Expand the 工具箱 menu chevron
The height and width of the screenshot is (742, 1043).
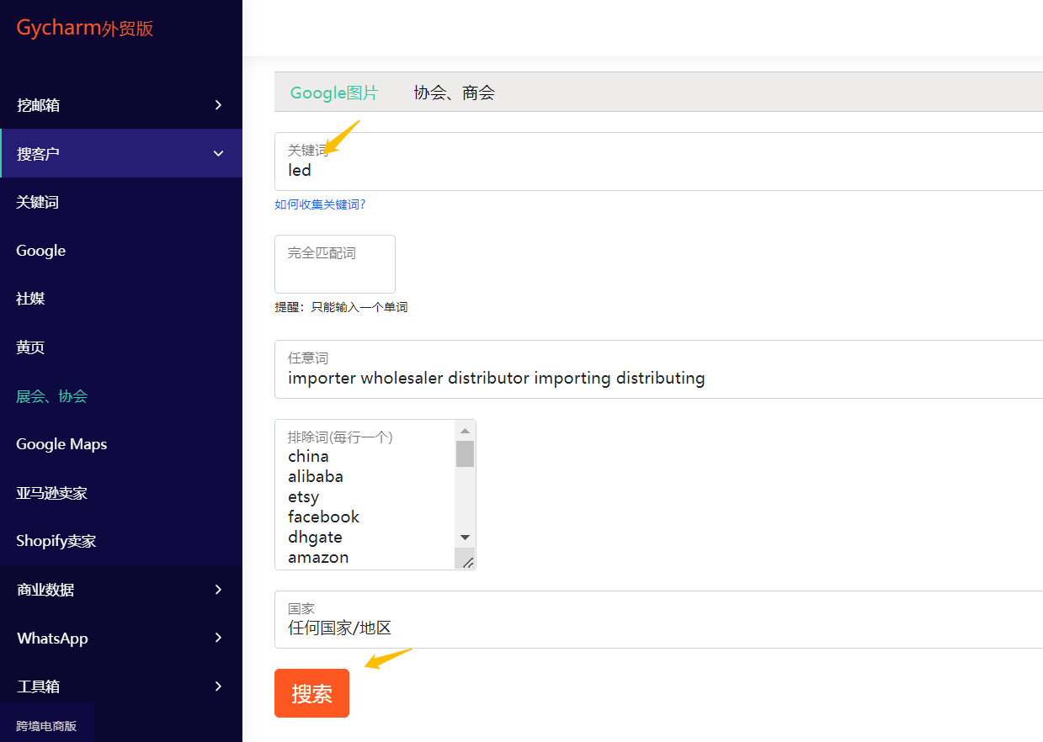(218, 686)
